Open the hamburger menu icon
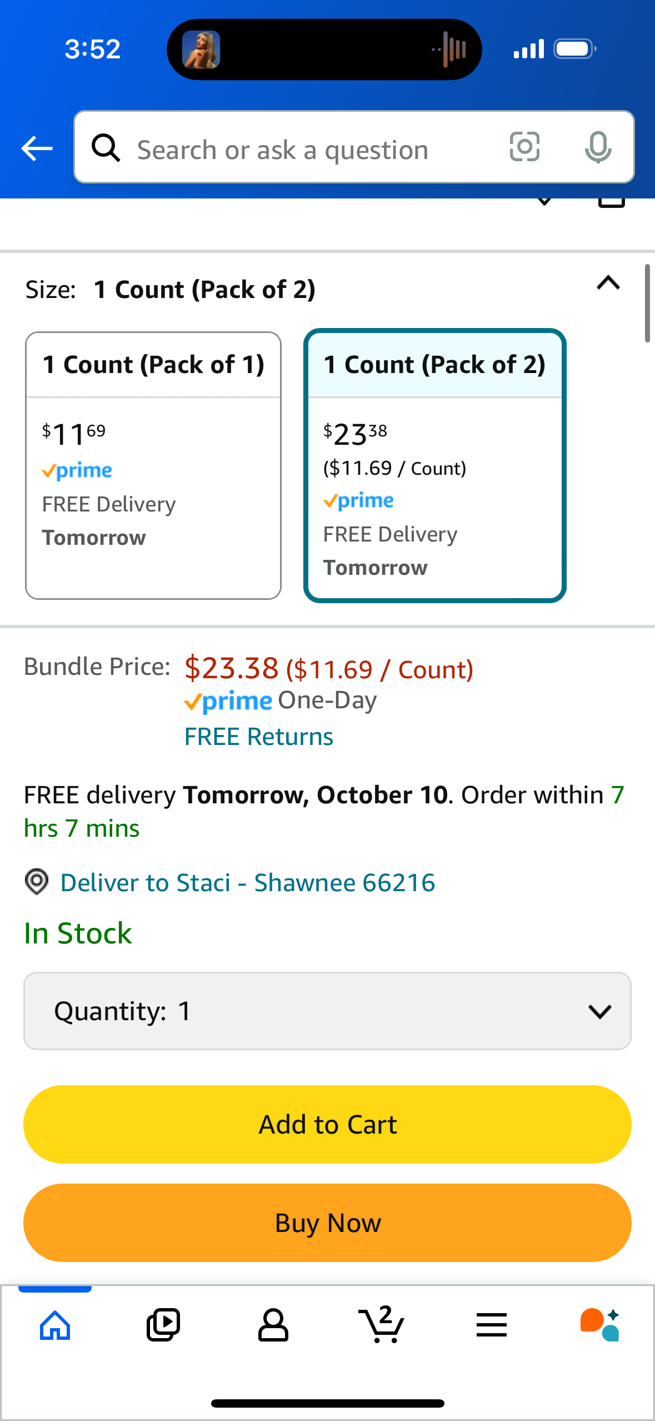The image size is (655, 1421). point(491,1325)
